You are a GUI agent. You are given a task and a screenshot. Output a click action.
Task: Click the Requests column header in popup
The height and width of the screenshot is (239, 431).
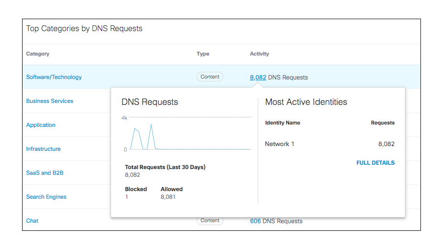tap(383, 123)
